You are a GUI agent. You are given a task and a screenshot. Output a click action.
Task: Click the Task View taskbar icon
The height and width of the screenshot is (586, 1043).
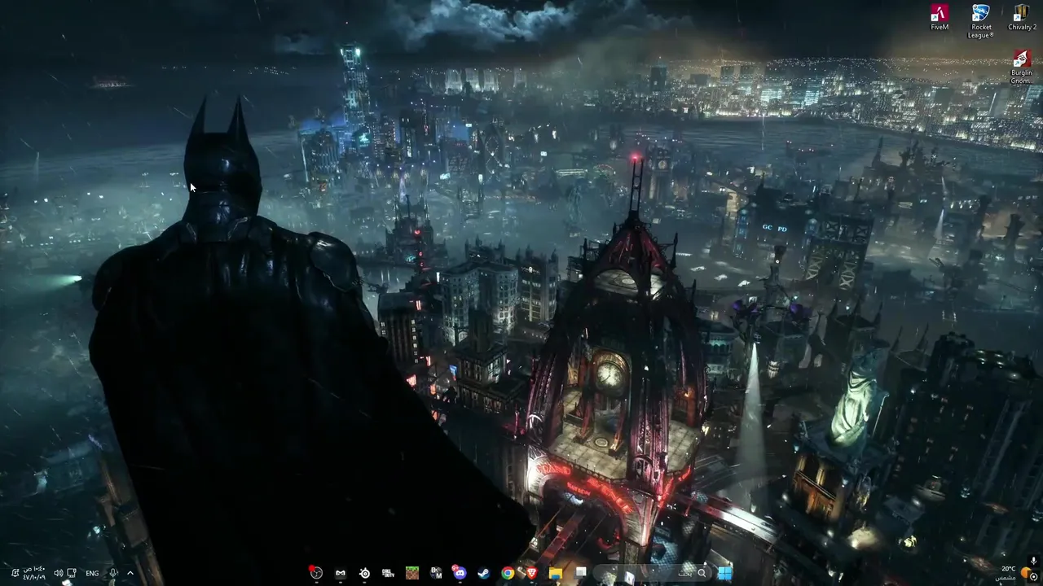coord(580,573)
